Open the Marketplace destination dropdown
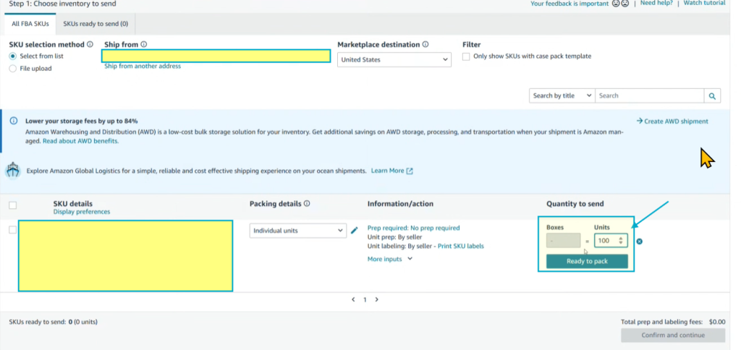741x350 pixels. coord(394,60)
